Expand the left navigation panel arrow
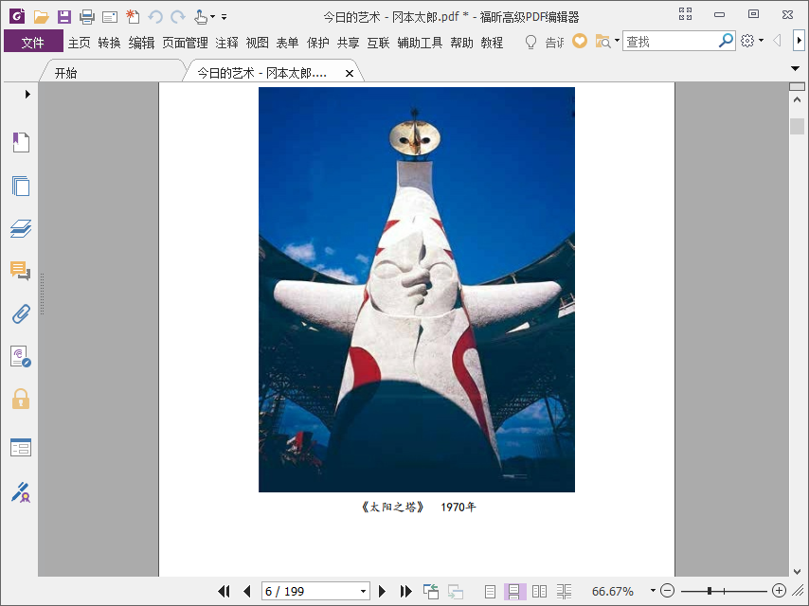Image resolution: width=809 pixels, height=606 pixels. click(27, 95)
